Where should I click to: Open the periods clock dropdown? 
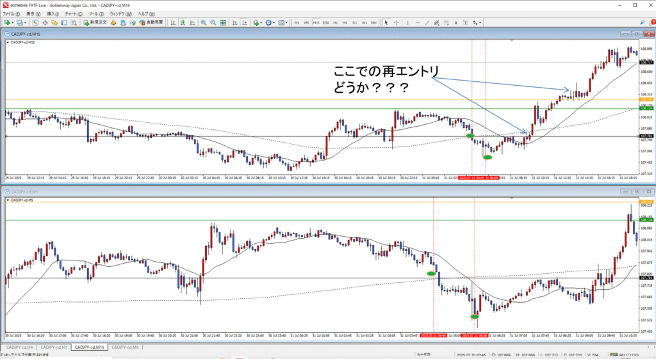click(x=270, y=22)
